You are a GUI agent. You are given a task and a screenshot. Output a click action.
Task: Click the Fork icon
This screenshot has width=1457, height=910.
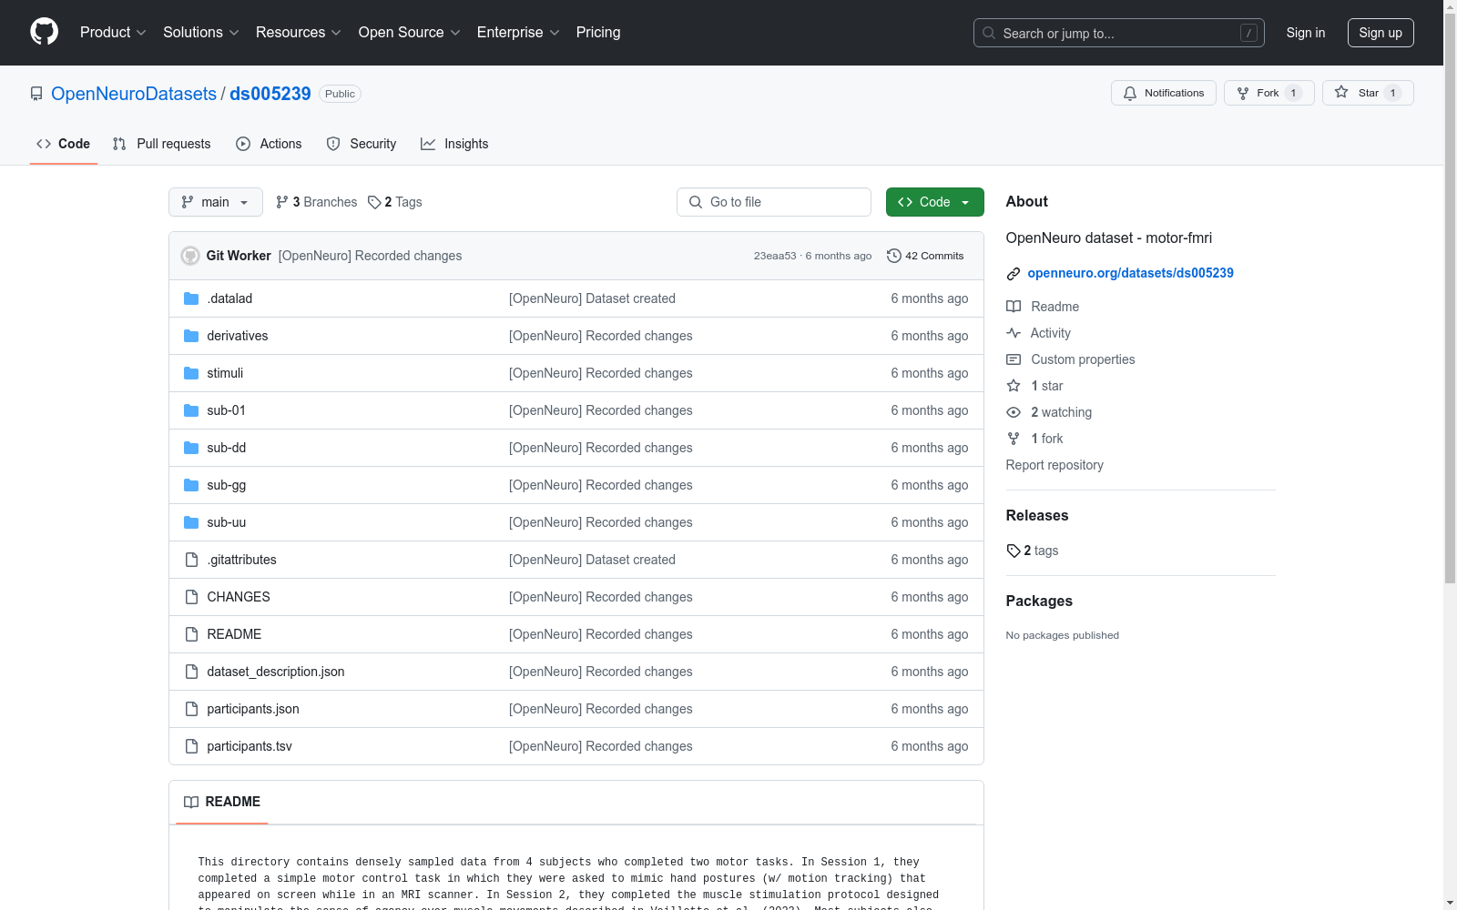pyautogui.click(x=1243, y=93)
